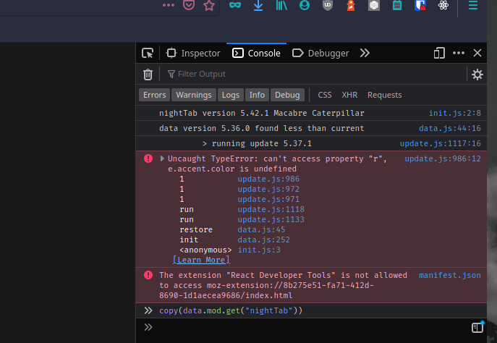
Task: Click the 'restore' stack frame name
Action: [196, 229]
